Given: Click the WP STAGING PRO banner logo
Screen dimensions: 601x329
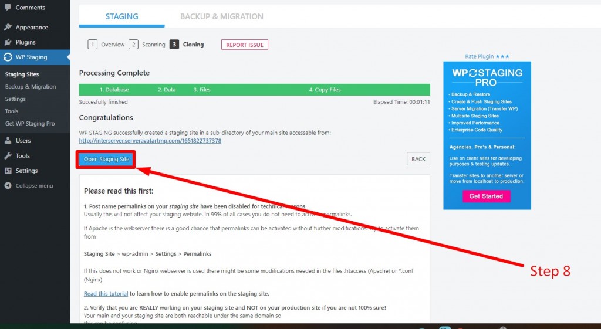Looking at the screenshot, I should coord(487,77).
